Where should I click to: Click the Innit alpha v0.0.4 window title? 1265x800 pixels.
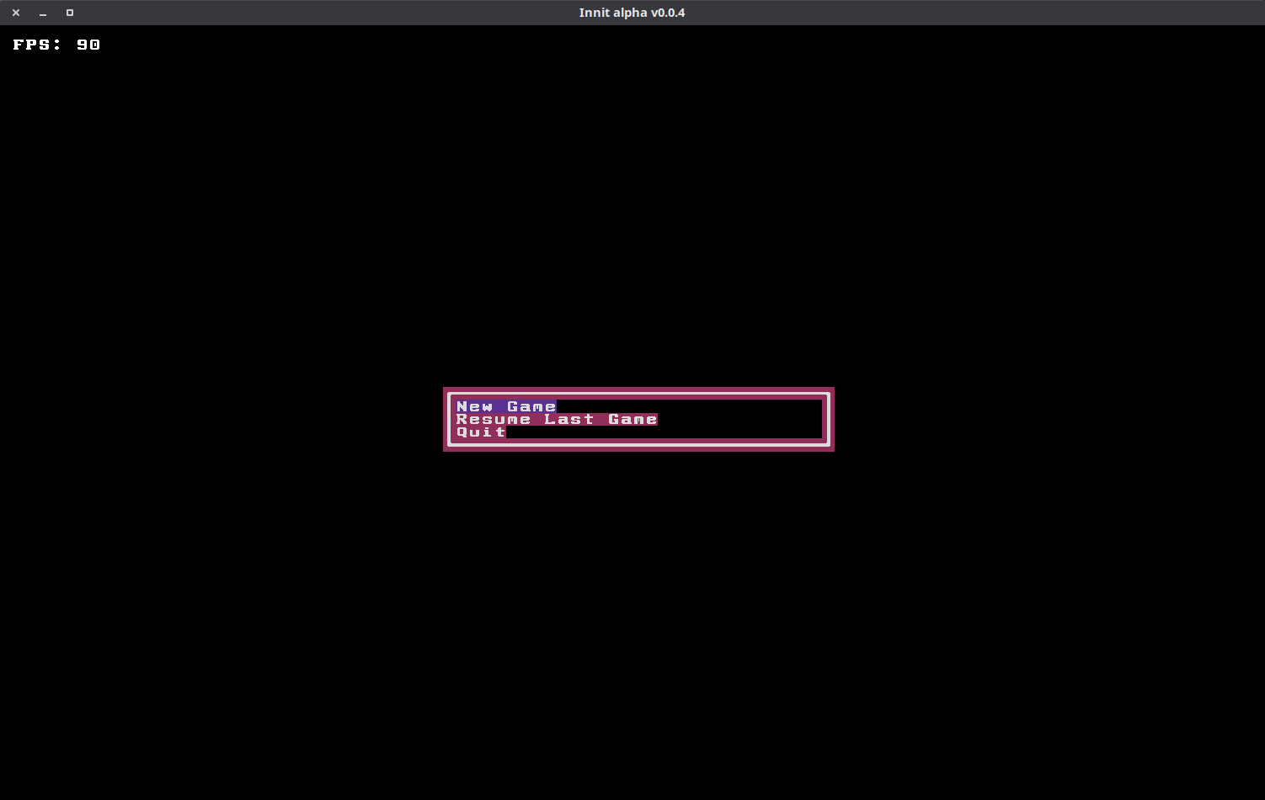coord(632,13)
